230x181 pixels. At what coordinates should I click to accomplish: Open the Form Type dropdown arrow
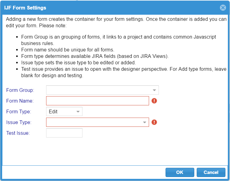(x=78, y=111)
